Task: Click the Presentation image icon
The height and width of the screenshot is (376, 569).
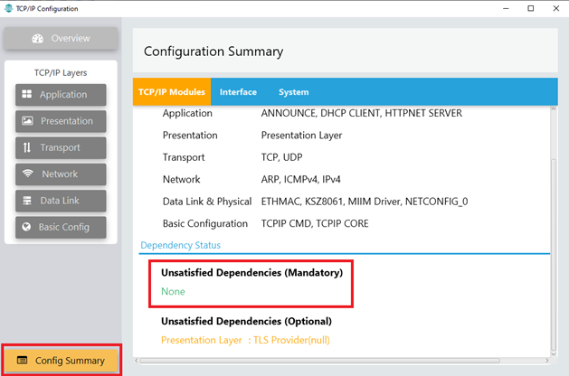Action: (x=27, y=121)
